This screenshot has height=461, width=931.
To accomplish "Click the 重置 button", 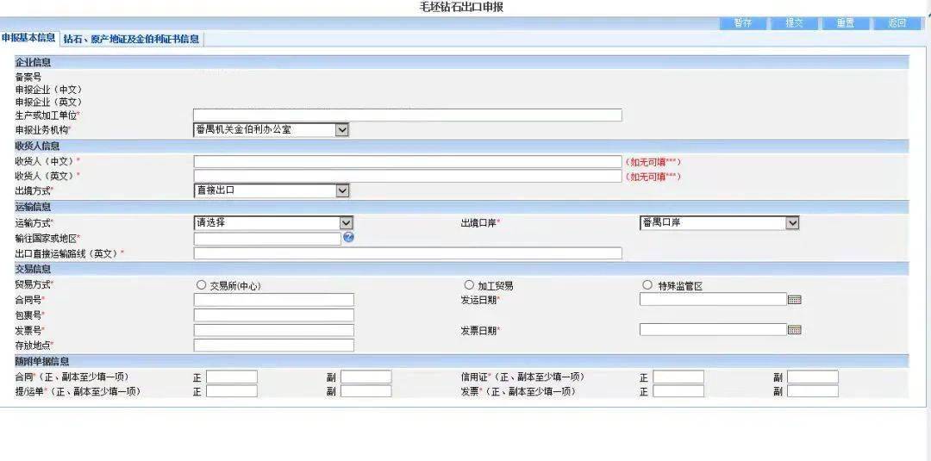I will click(x=847, y=23).
